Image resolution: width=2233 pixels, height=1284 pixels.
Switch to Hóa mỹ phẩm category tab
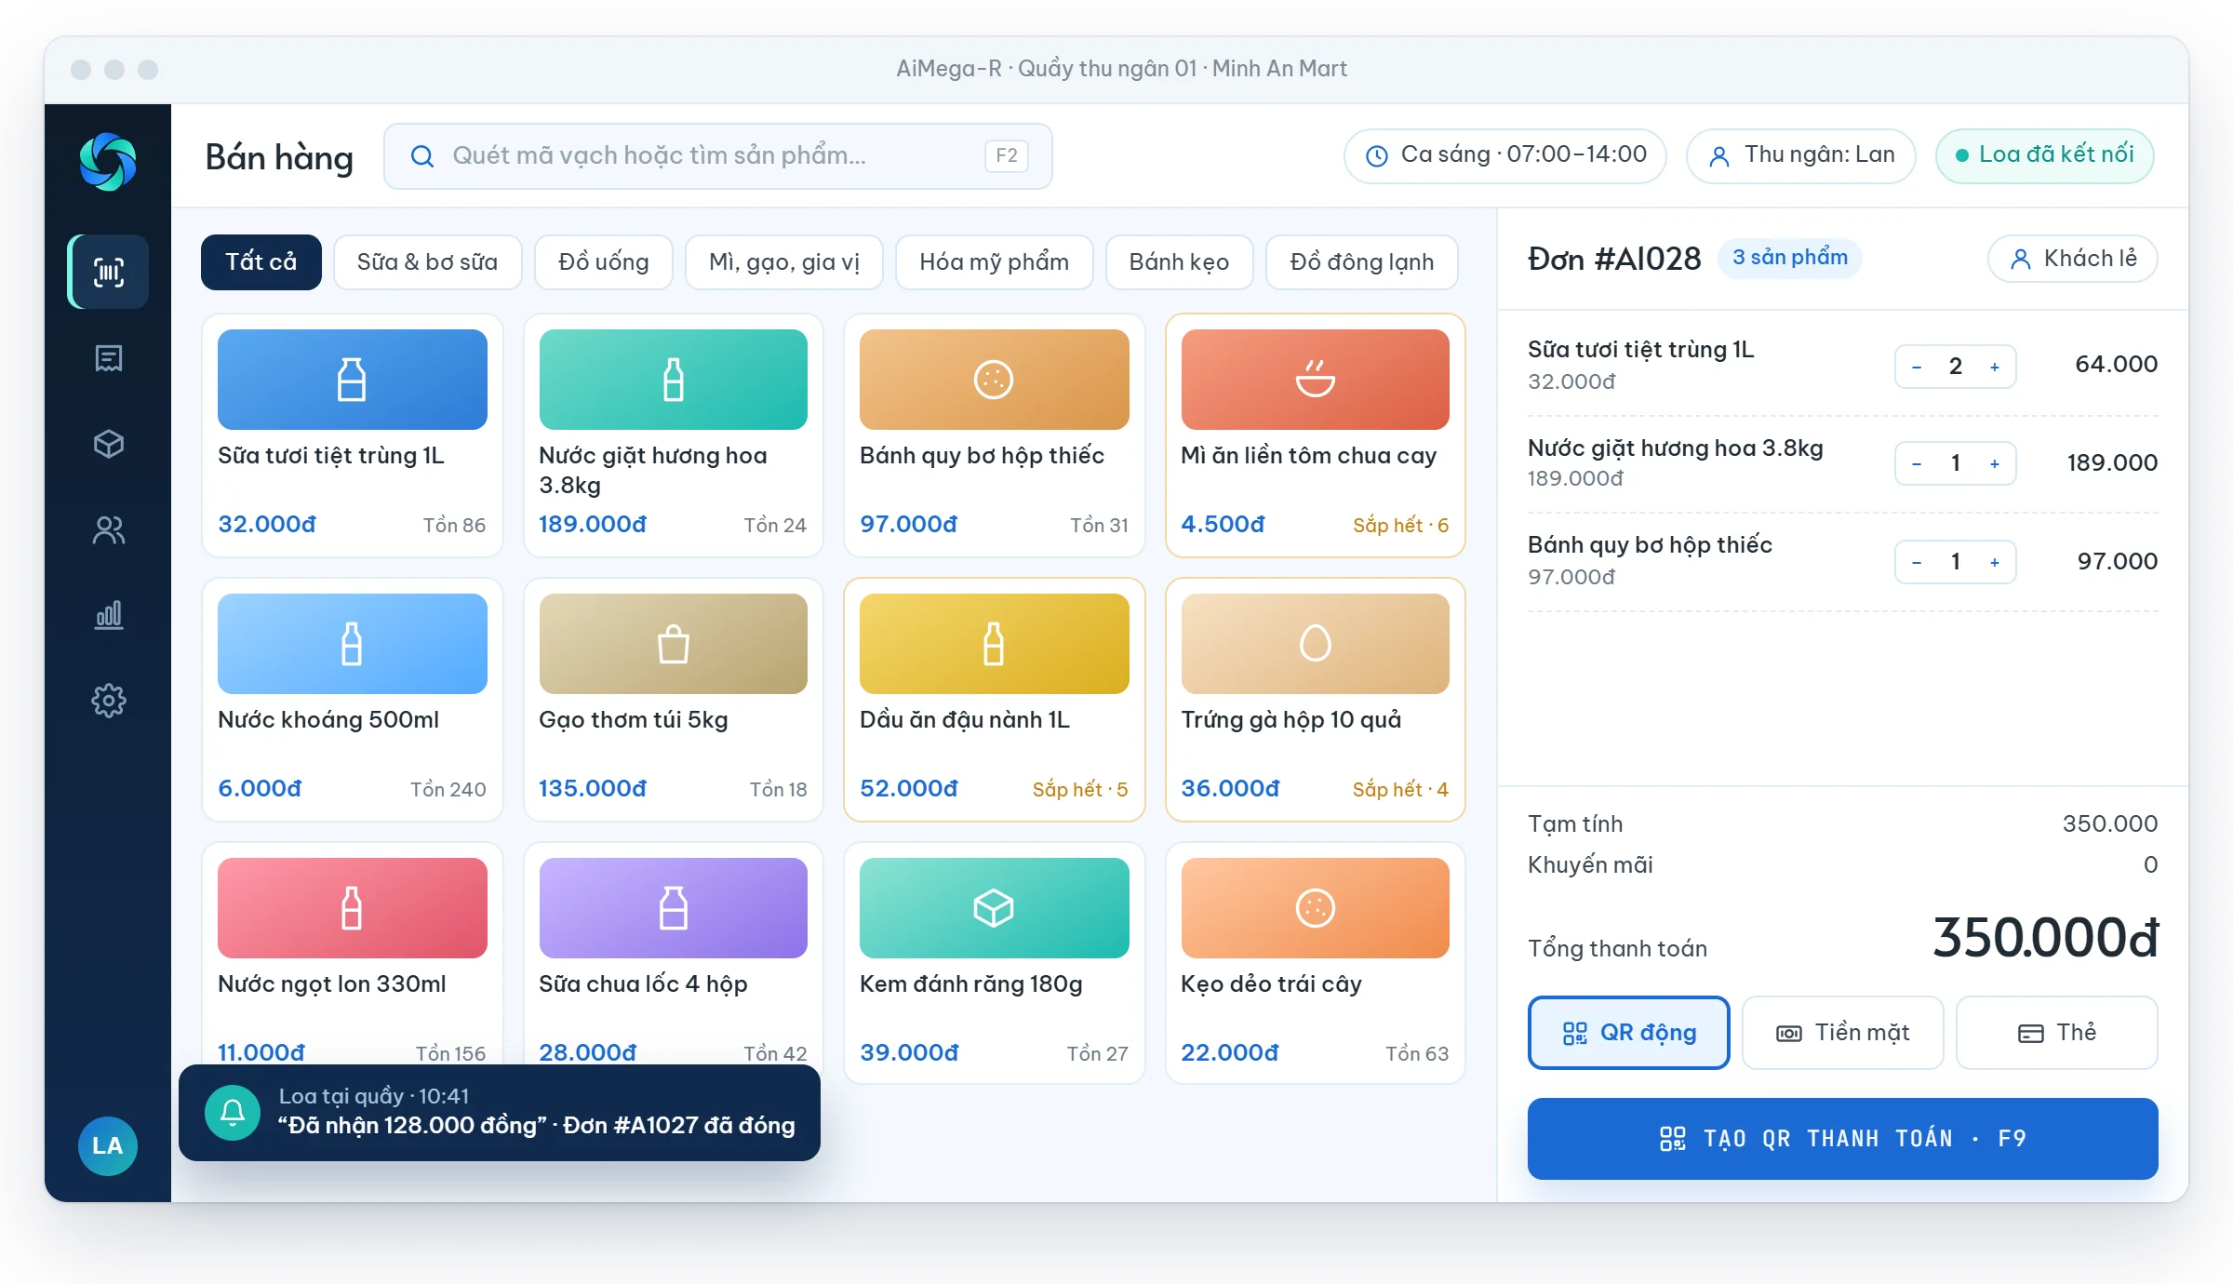994,262
